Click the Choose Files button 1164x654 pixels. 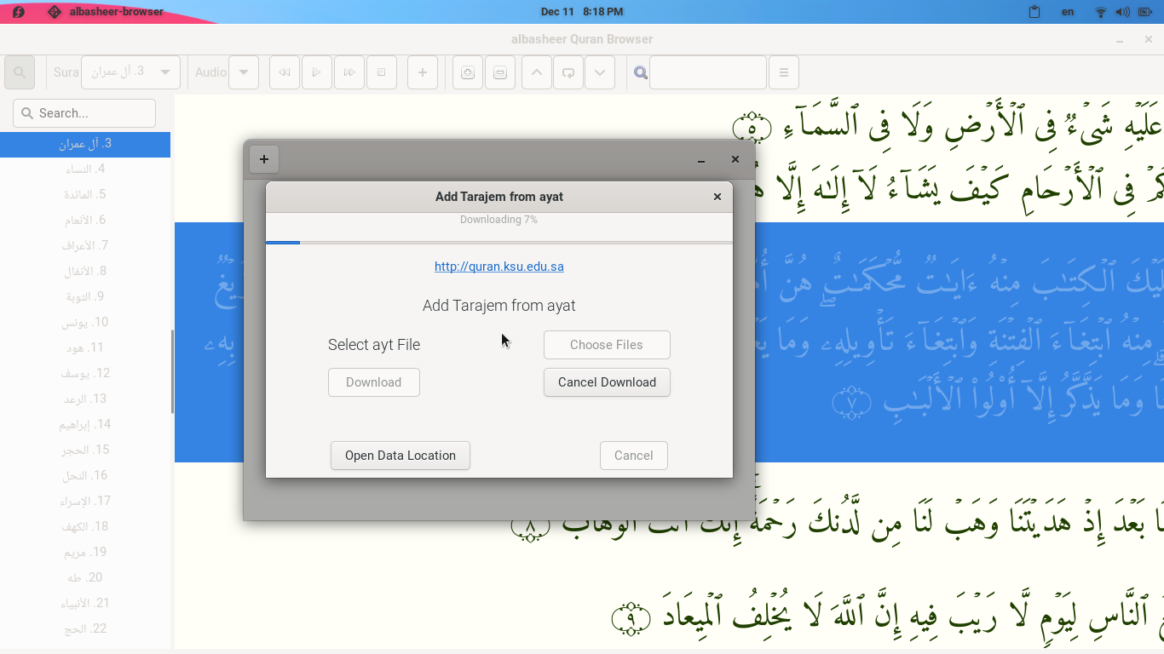click(x=607, y=345)
